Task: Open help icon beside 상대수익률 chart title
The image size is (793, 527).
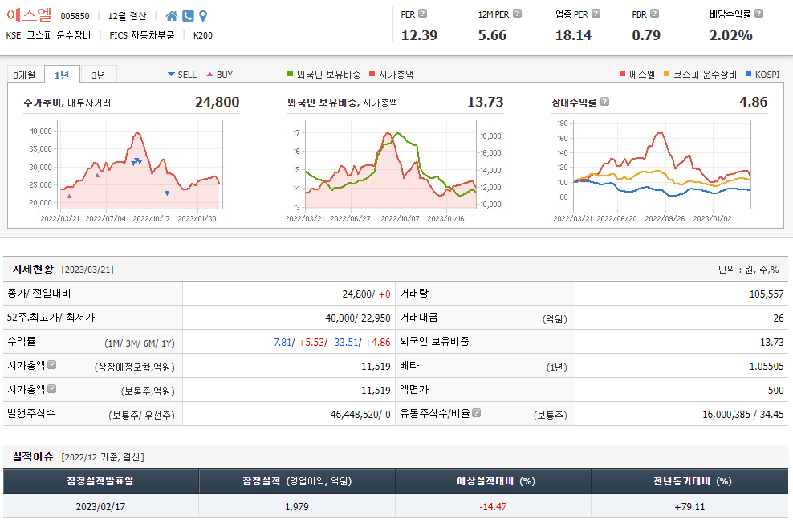Action: [x=604, y=102]
